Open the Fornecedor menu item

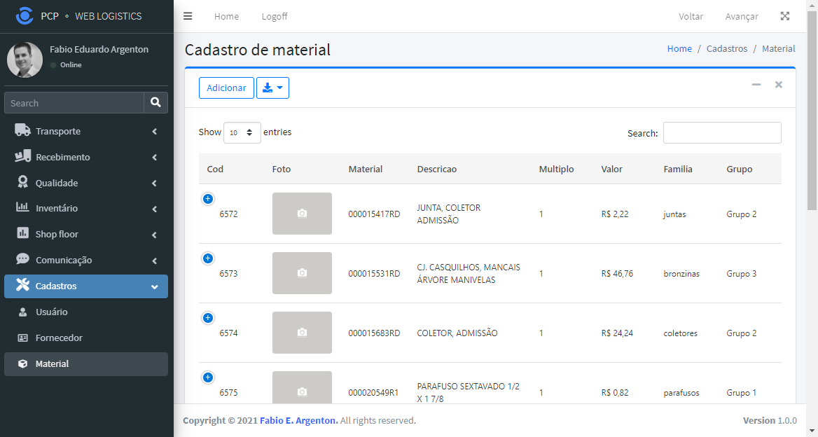click(x=86, y=338)
